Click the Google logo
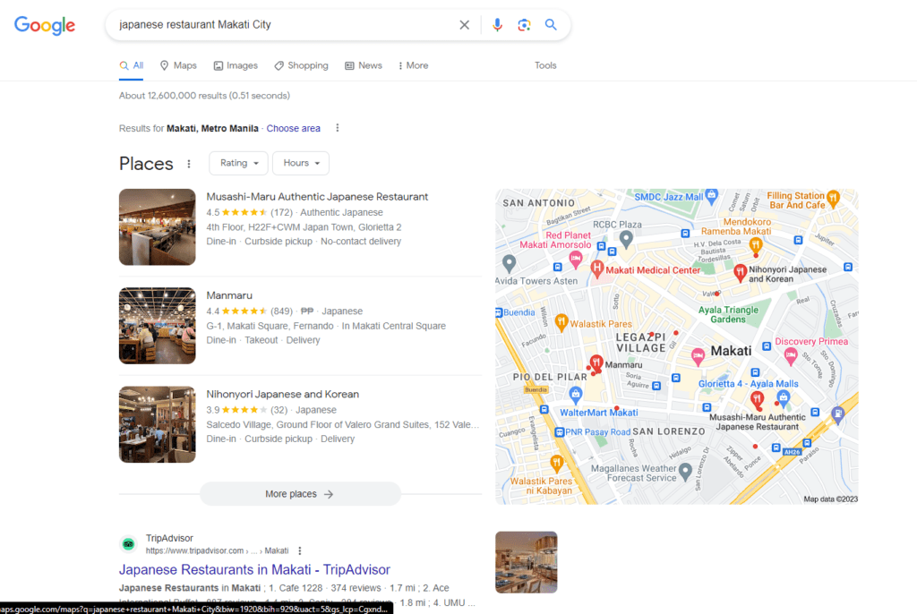 coord(45,25)
